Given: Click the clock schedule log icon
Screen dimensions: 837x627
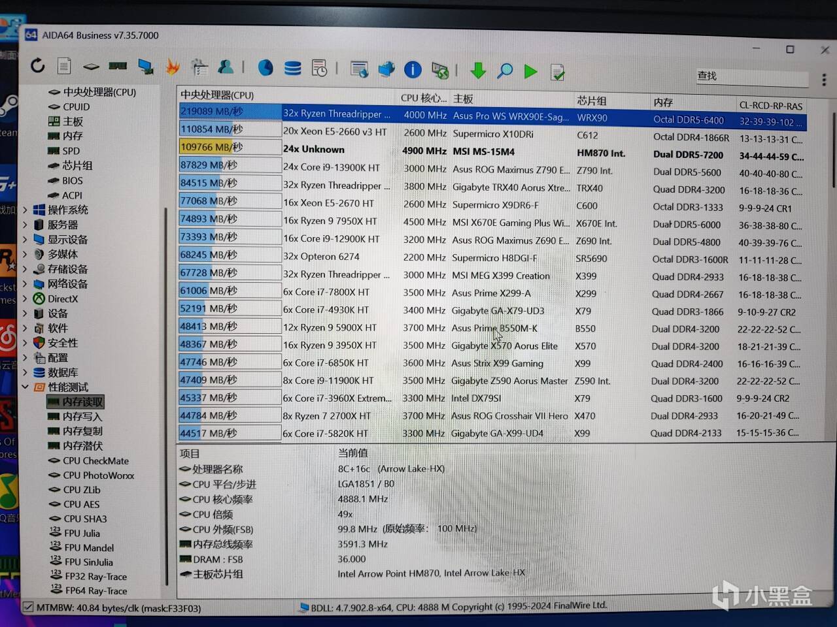Looking at the screenshot, I should pyautogui.click(x=319, y=68).
